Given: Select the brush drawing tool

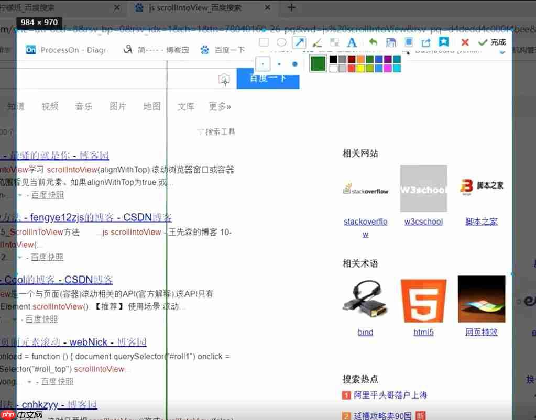Looking at the screenshot, I should (x=316, y=42).
